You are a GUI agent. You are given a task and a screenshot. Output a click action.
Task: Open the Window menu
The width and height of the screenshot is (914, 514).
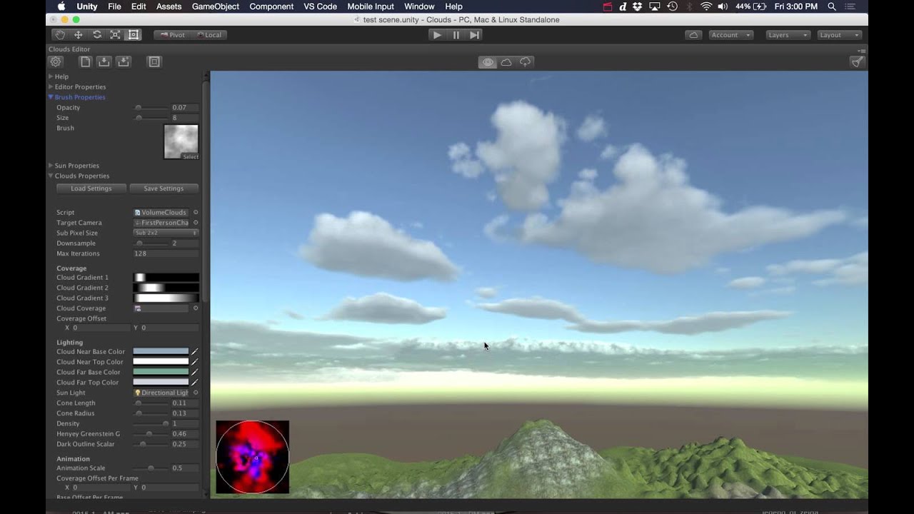419,6
